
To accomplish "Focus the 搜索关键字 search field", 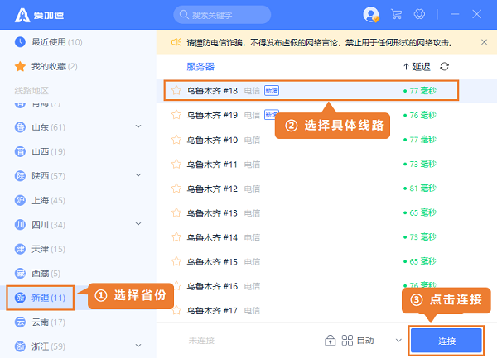I will pyautogui.click(x=222, y=15).
